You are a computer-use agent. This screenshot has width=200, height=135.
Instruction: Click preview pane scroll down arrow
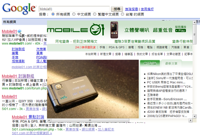pyautogui.click(x=194, y=116)
